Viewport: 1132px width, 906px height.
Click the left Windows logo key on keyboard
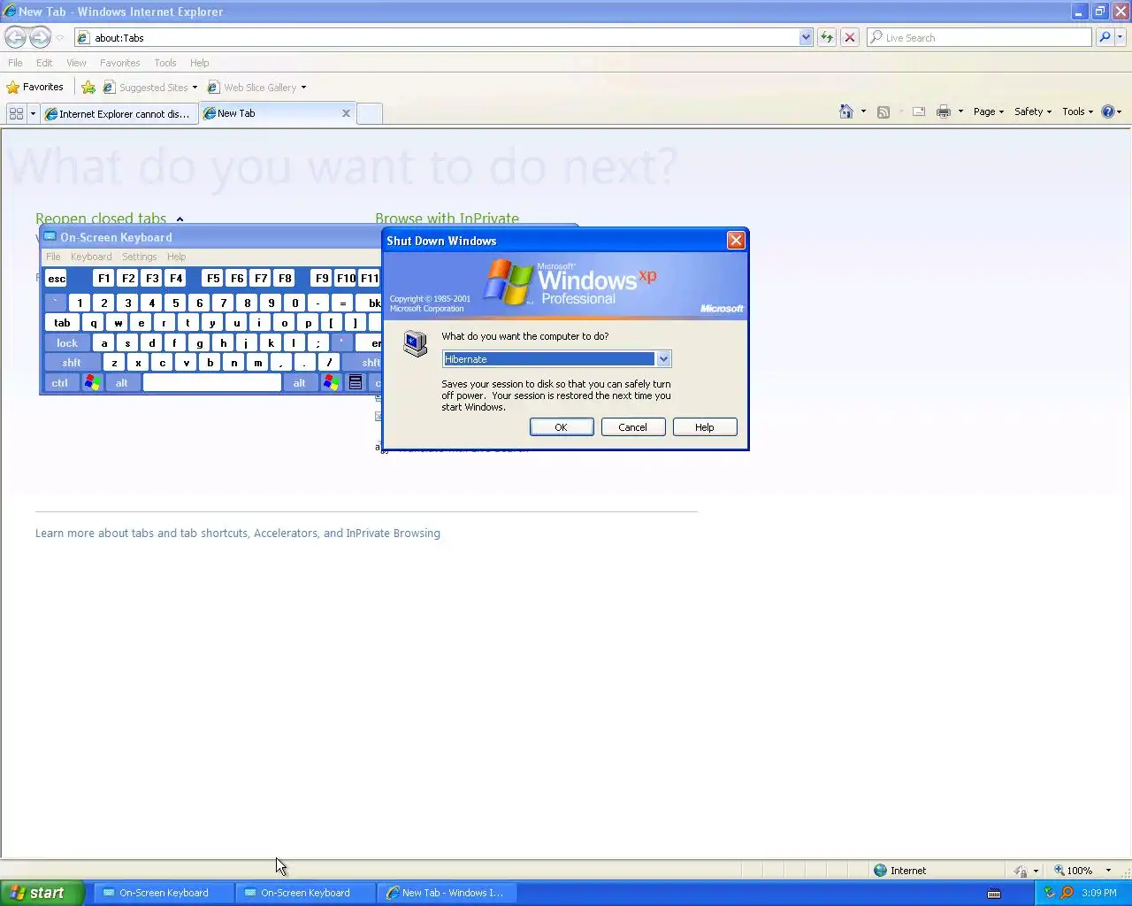tap(92, 382)
